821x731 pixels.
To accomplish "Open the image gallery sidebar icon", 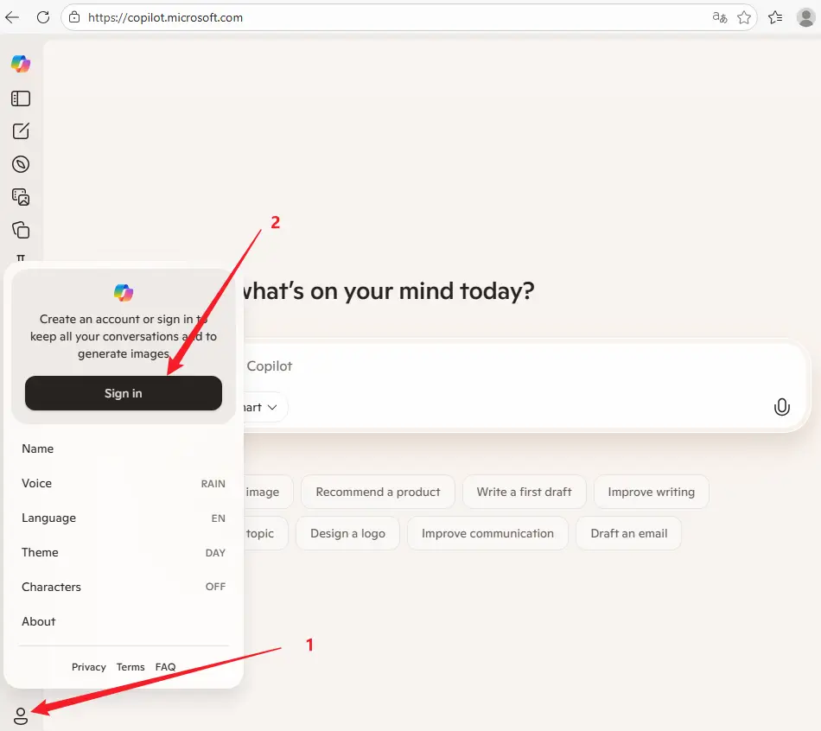I will pos(21,197).
